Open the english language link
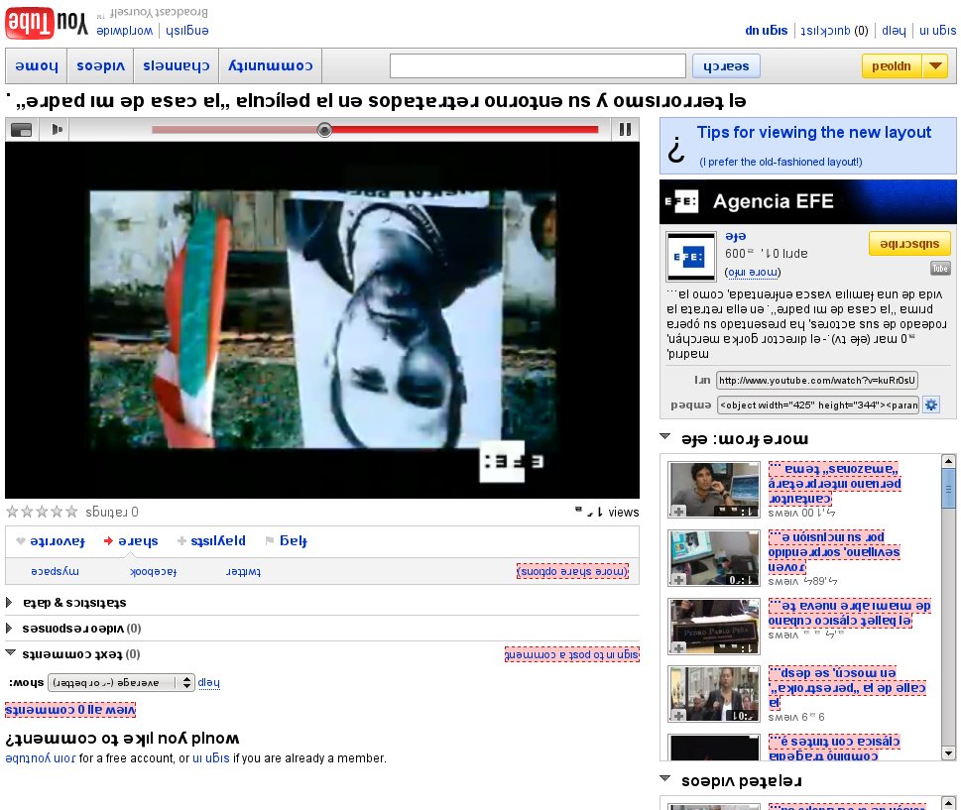The height and width of the screenshot is (810, 961). coord(186,30)
